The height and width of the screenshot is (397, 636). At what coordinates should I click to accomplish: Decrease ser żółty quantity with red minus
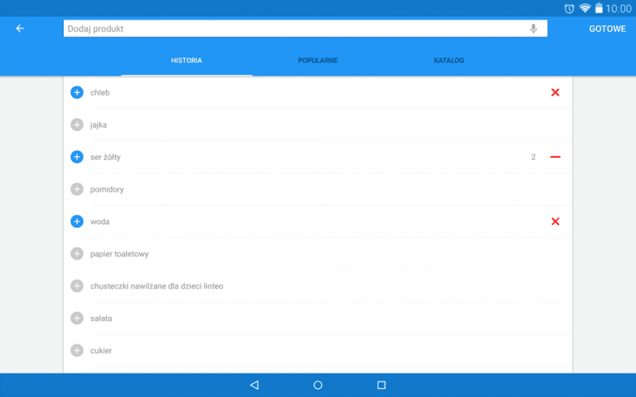pos(555,157)
